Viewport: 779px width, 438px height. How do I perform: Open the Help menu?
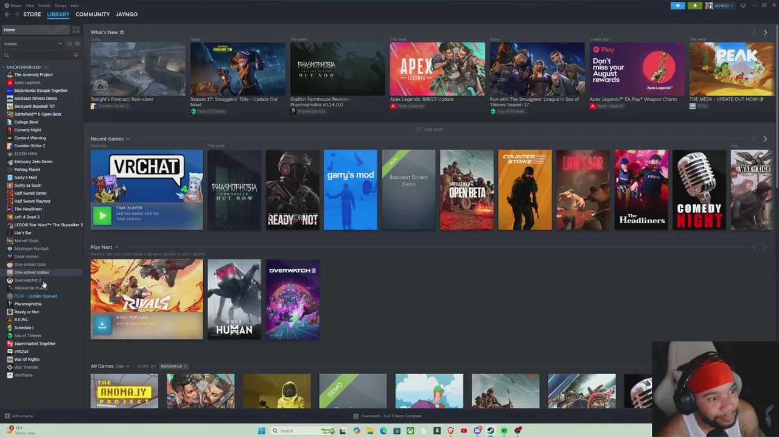(74, 5)
